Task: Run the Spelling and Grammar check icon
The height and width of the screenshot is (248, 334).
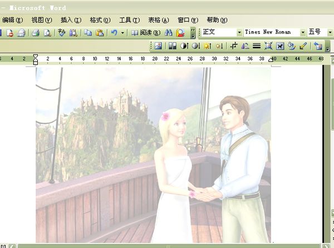Action: click(x=62, y=33)
